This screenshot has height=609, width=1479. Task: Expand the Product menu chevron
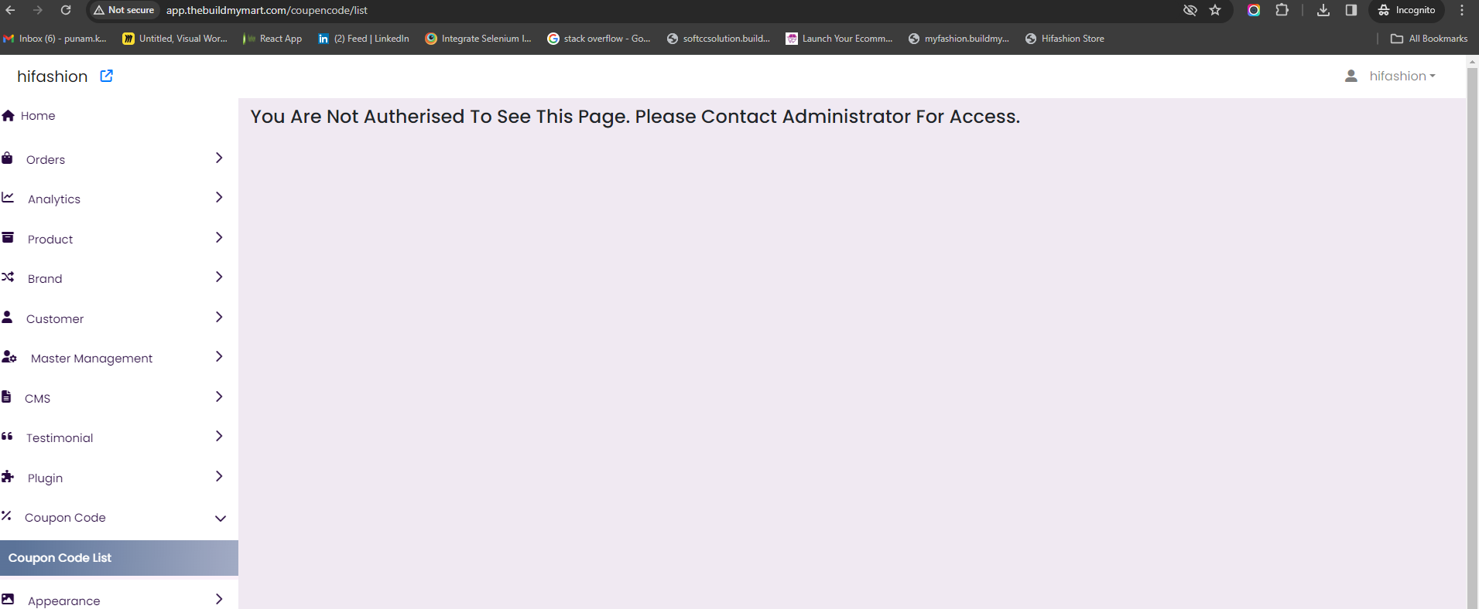(x=219, y=237)
